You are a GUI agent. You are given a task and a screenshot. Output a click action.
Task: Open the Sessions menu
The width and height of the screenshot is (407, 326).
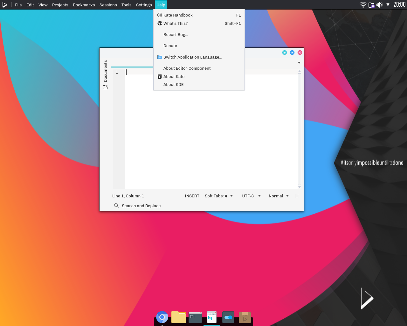click(x=108, y=5)
